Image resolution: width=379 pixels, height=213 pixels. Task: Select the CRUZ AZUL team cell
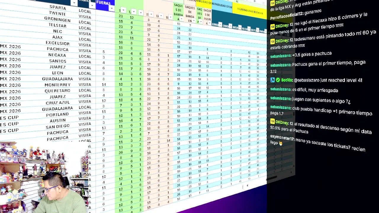click(x=57, y=103)
